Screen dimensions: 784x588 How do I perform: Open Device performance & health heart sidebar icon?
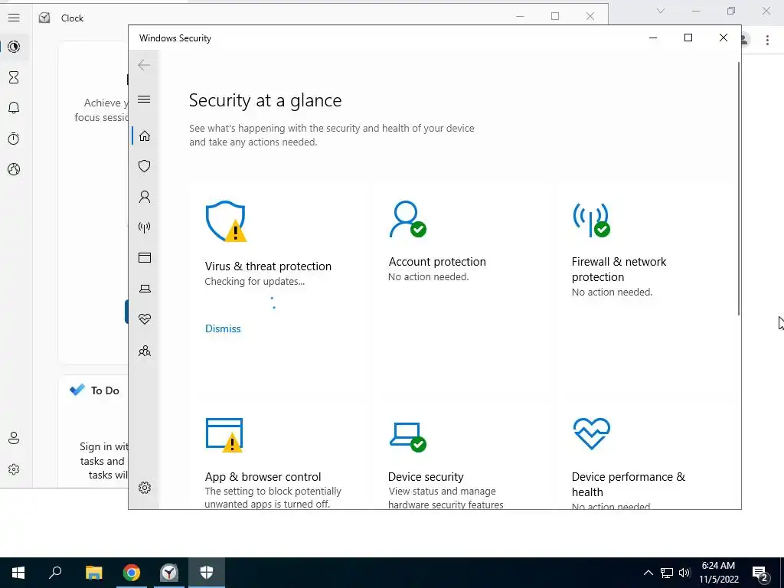(x=145, y=319)
